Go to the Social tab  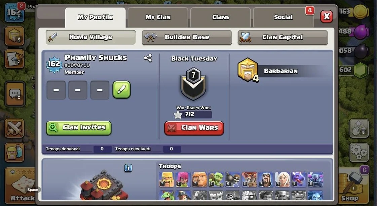tap(283, 17)
